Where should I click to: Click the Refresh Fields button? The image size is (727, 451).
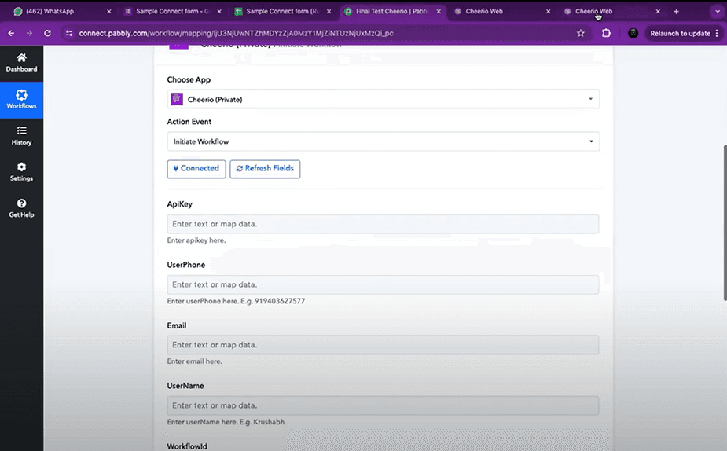265,169
